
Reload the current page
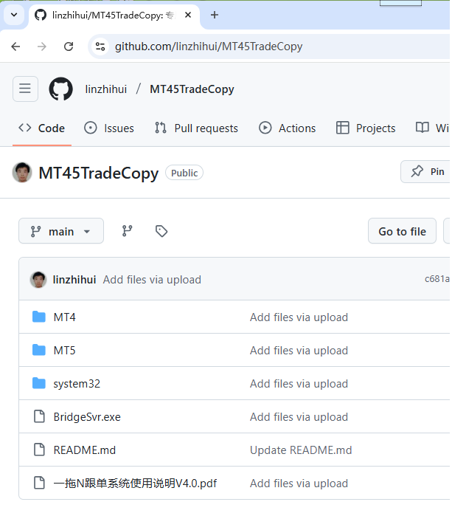69,47
